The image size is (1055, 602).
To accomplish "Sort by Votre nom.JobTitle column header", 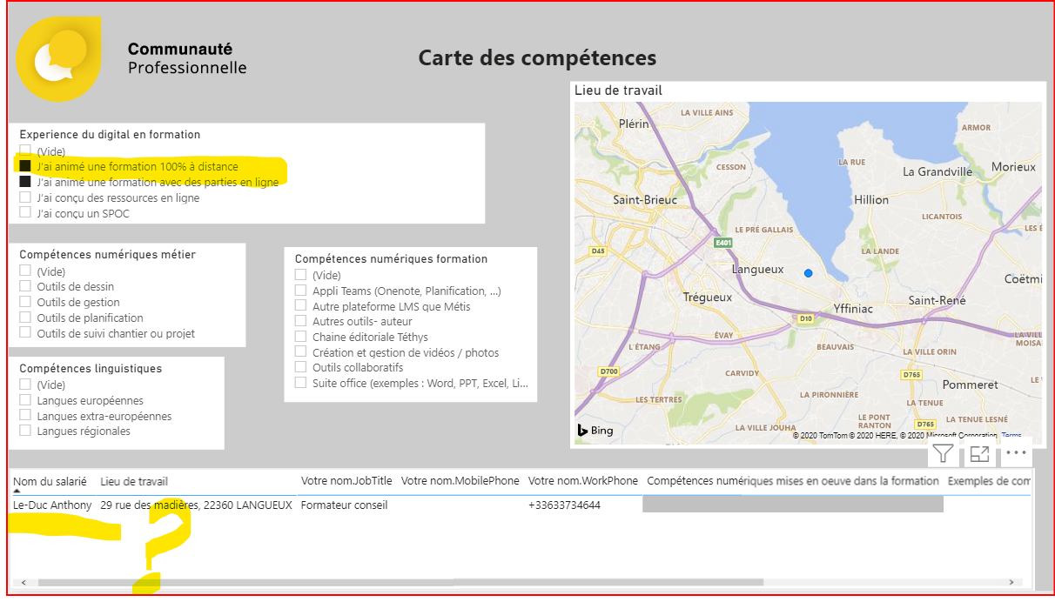I will (346, 481).
